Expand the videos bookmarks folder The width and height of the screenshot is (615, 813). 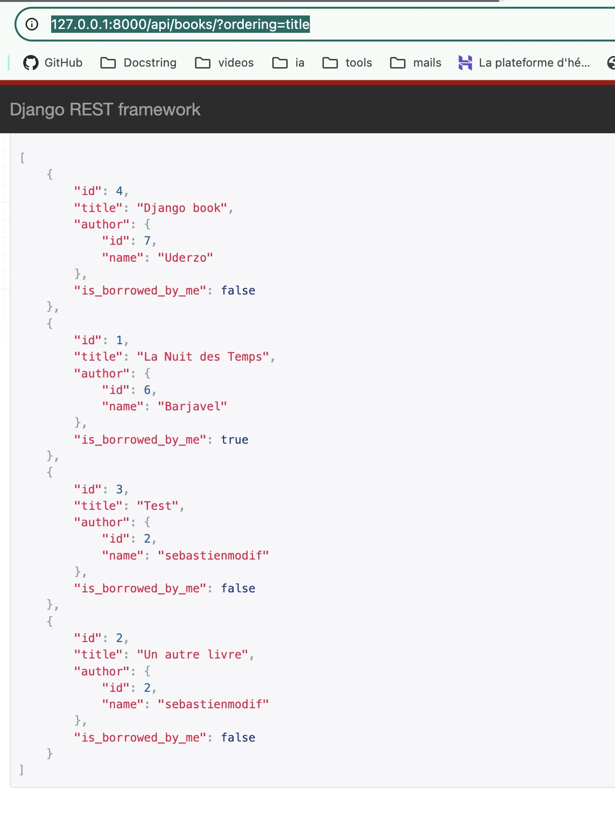[x=224, y=63]
